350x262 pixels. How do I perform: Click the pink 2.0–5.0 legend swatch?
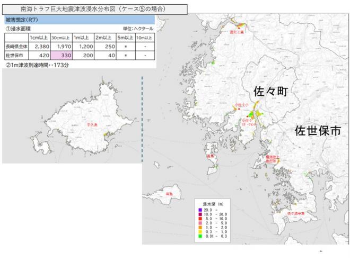click(200, 223)
